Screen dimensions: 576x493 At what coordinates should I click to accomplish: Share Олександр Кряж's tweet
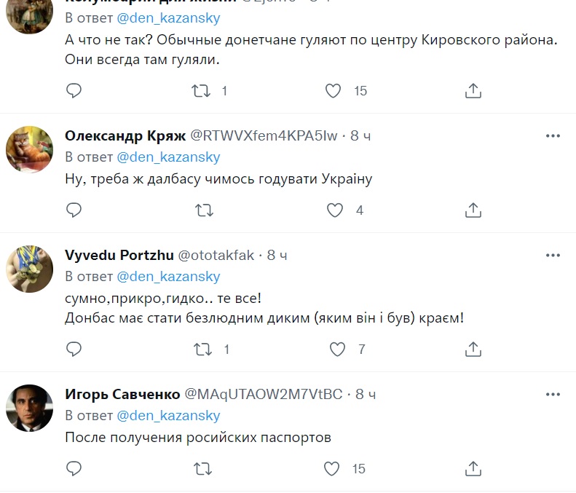(x=473, y=210)
